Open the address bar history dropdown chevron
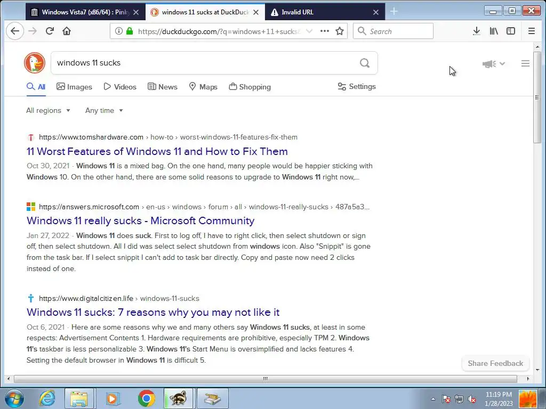The height and width of the screenshot is (409, 546). click(x=309, y=31)
